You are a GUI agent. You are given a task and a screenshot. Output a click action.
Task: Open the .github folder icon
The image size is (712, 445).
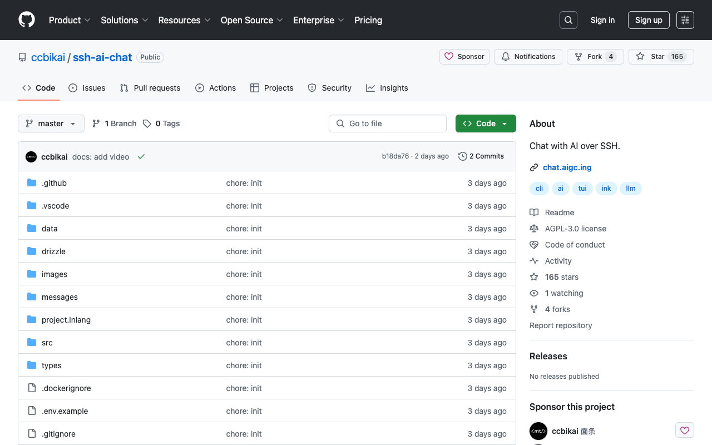click(32, 183)
